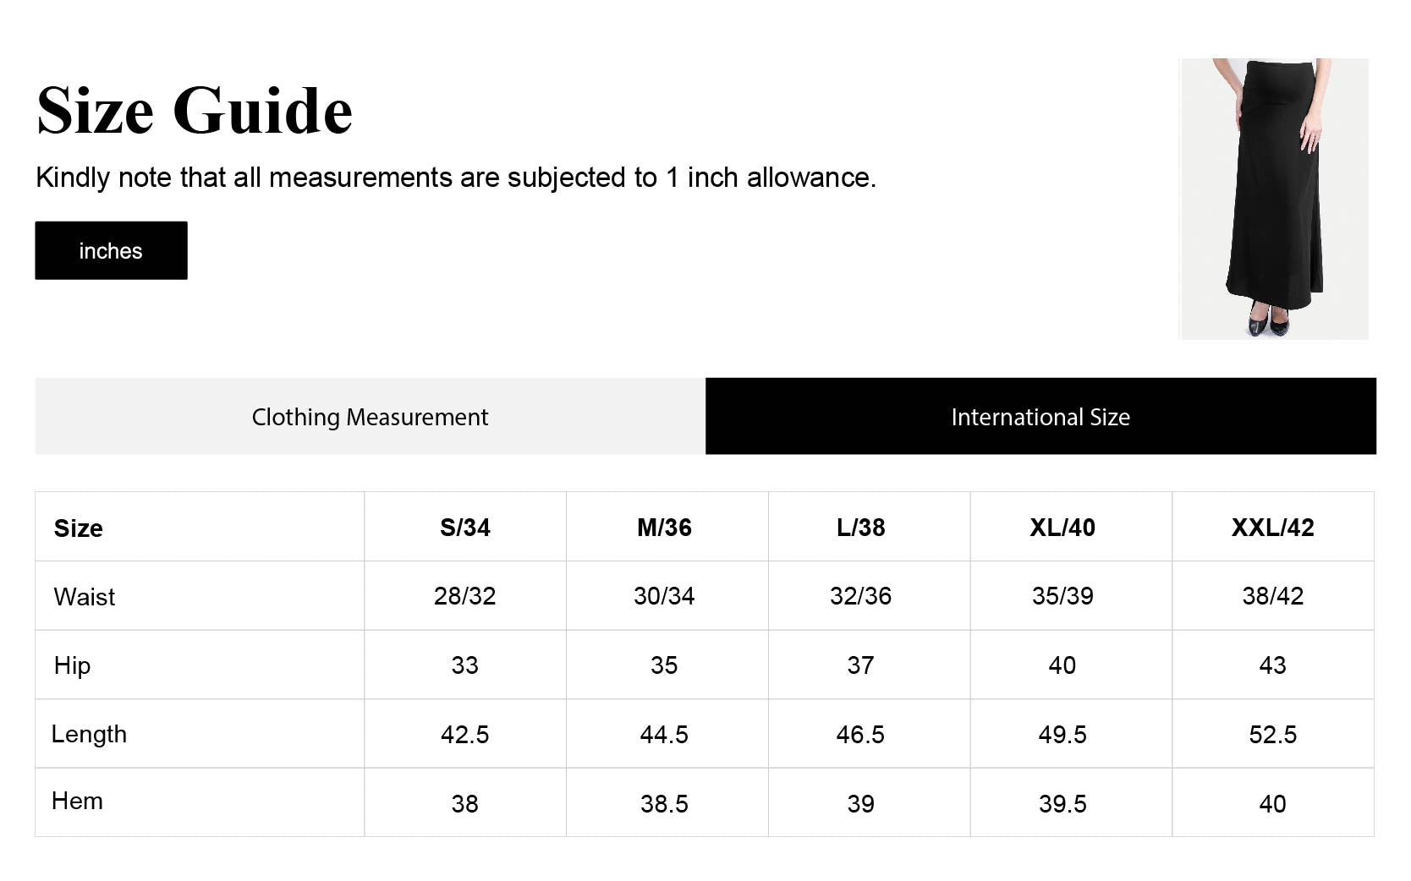Select the Hip row label
The image size is (1411, 881).
coord(72,665)
